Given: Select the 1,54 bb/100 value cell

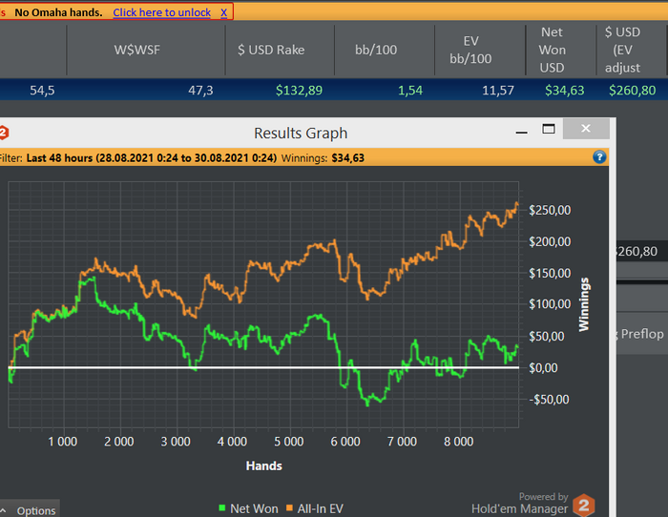Looking at the screenshot, I should click(410, 91).
